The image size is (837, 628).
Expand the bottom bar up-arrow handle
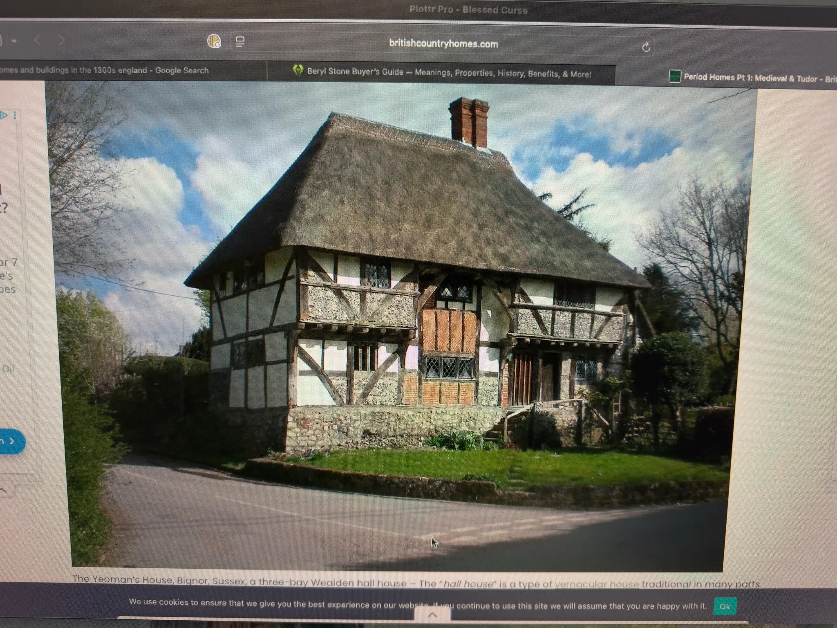(x=432, y=615)
